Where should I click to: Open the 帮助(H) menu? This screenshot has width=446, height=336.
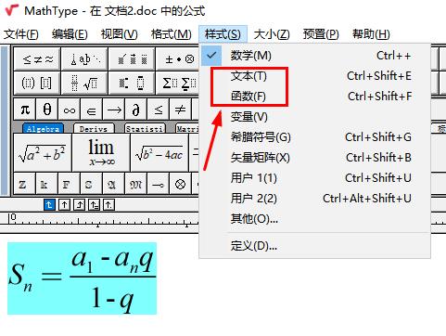pyautogui.click(x=371, y=34)
